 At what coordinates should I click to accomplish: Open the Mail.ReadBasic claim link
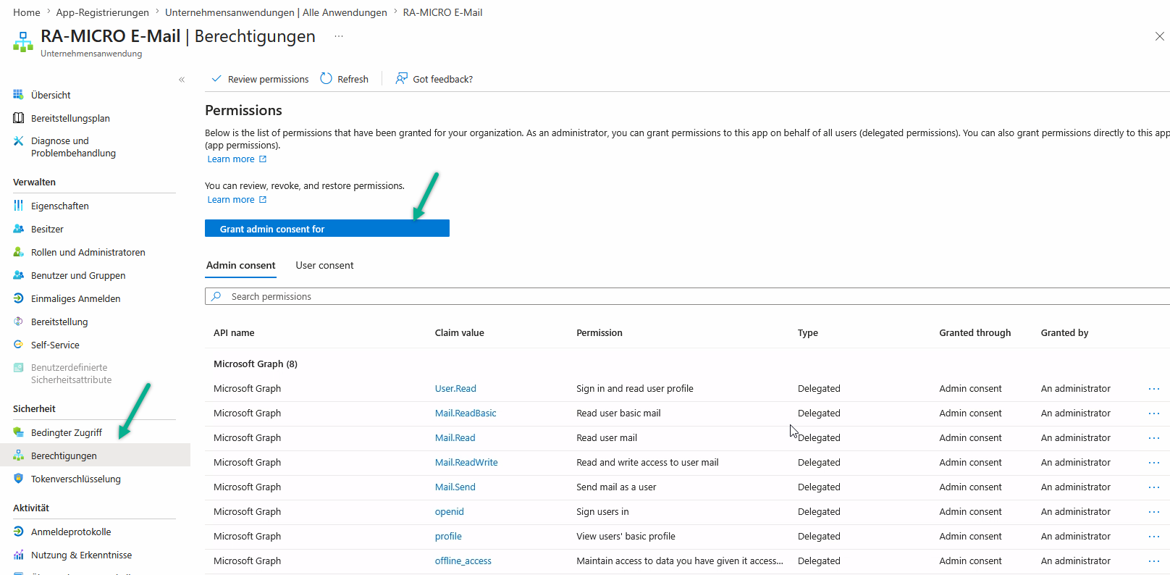point(466,414)
